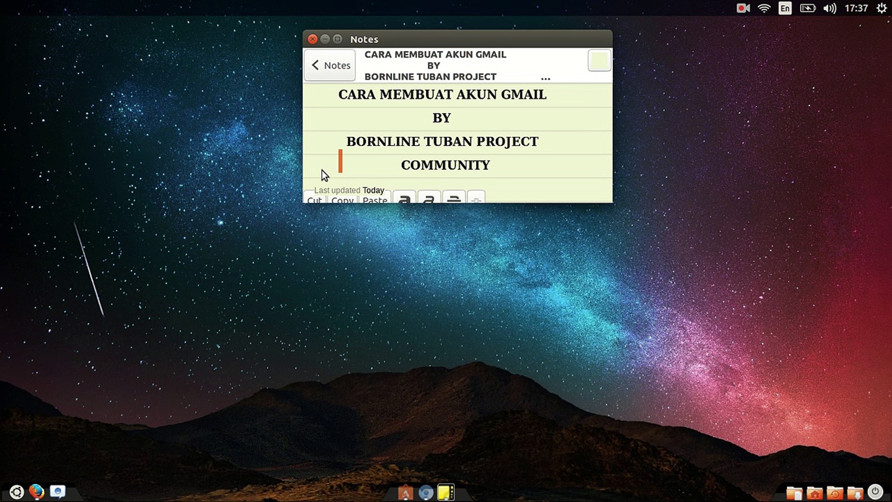Click the screen recording indicator in the panel
Image resolution: width=892 pixels, height=502 pixels.
(x=743, y=8)
